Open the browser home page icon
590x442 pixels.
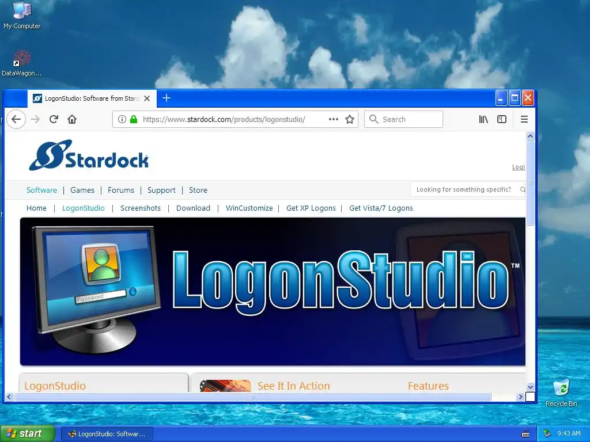72,120
